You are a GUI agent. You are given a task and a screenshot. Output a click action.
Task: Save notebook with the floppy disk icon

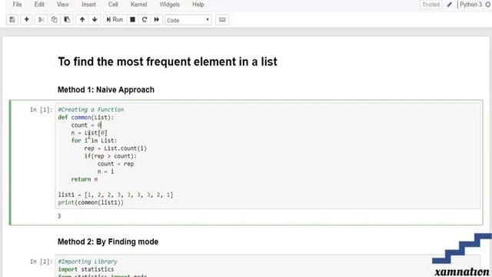(x=12, y=20)
